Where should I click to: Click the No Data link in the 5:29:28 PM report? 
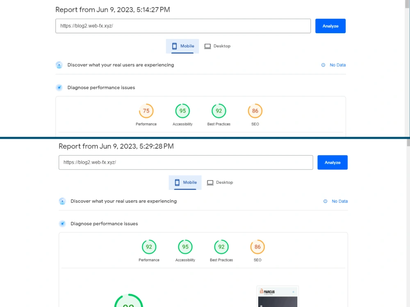(x=339, y=201)
